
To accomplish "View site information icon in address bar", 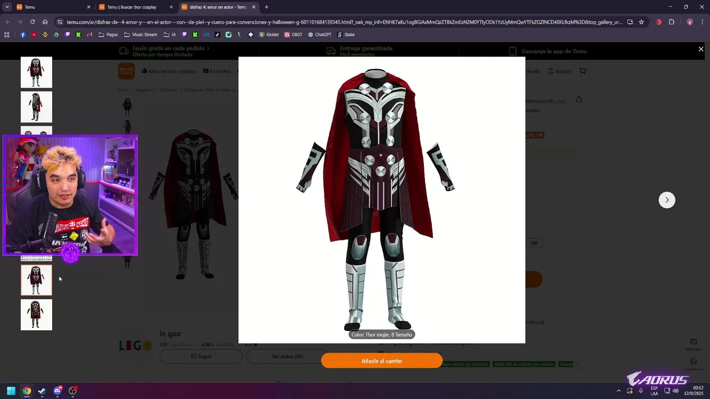I will [x=60, y=22].
